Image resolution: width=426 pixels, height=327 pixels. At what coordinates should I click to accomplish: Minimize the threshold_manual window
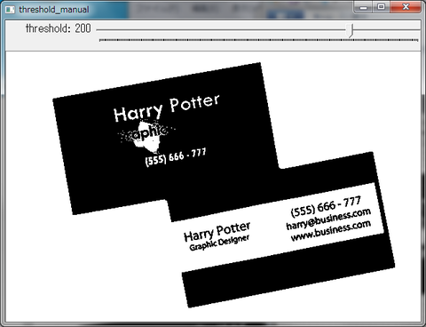click(364, 7)
